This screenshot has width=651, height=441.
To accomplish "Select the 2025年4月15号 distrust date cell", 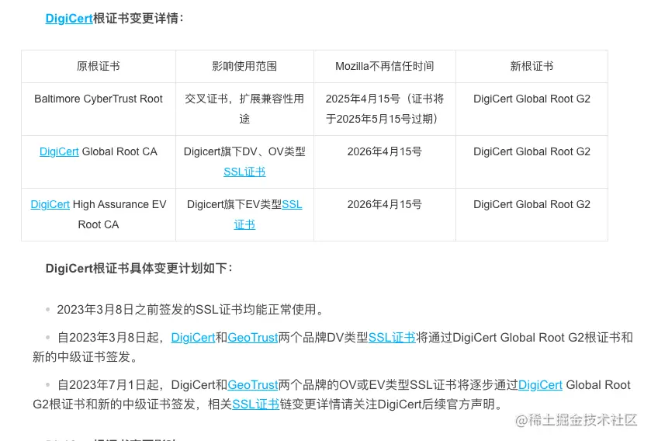I will (384, 109).
